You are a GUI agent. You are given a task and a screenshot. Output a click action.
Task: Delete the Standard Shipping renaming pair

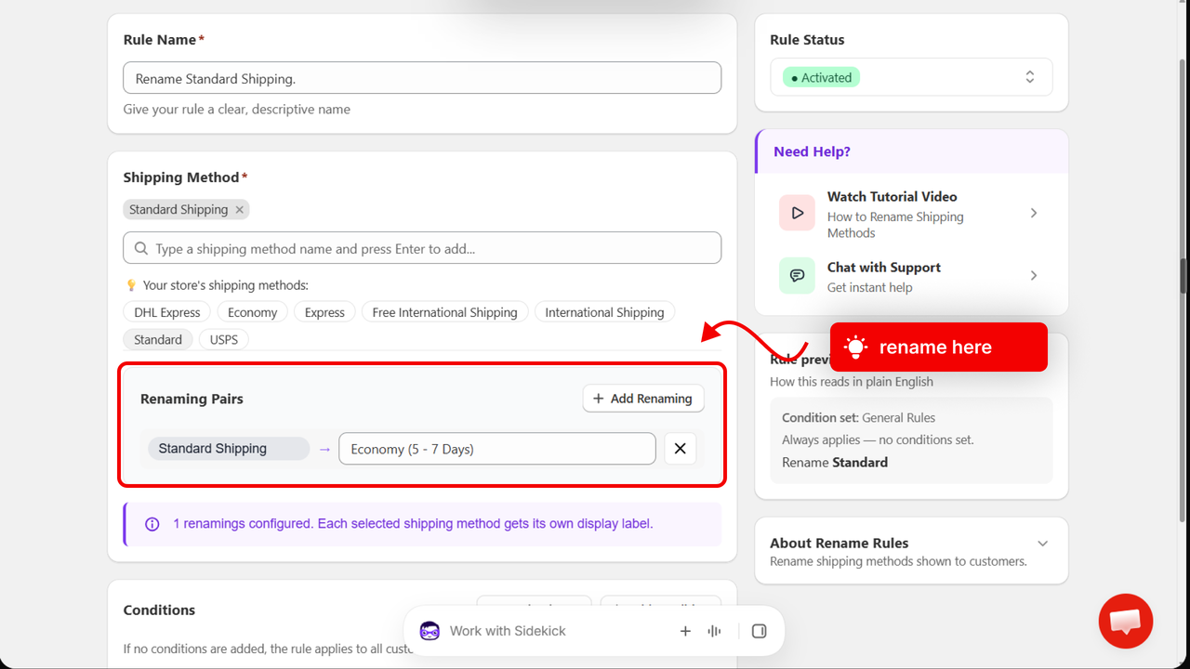tap(680, 449)
